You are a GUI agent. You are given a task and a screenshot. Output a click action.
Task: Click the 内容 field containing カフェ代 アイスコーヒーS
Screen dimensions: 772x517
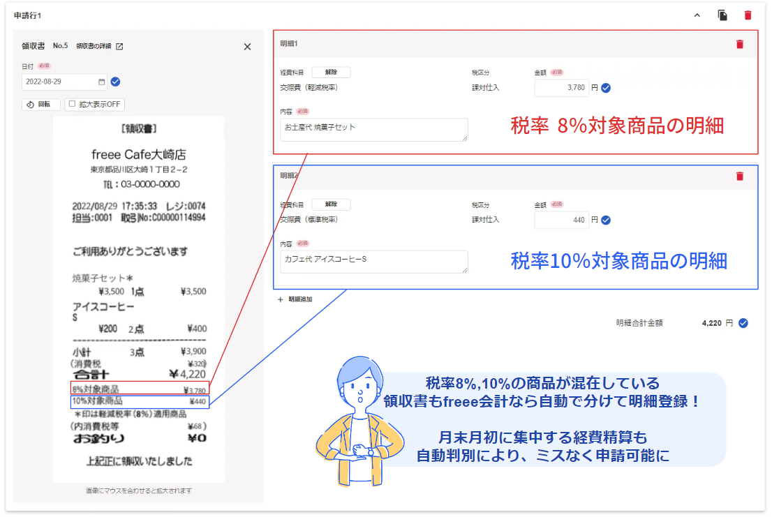(x=373, y=262)
